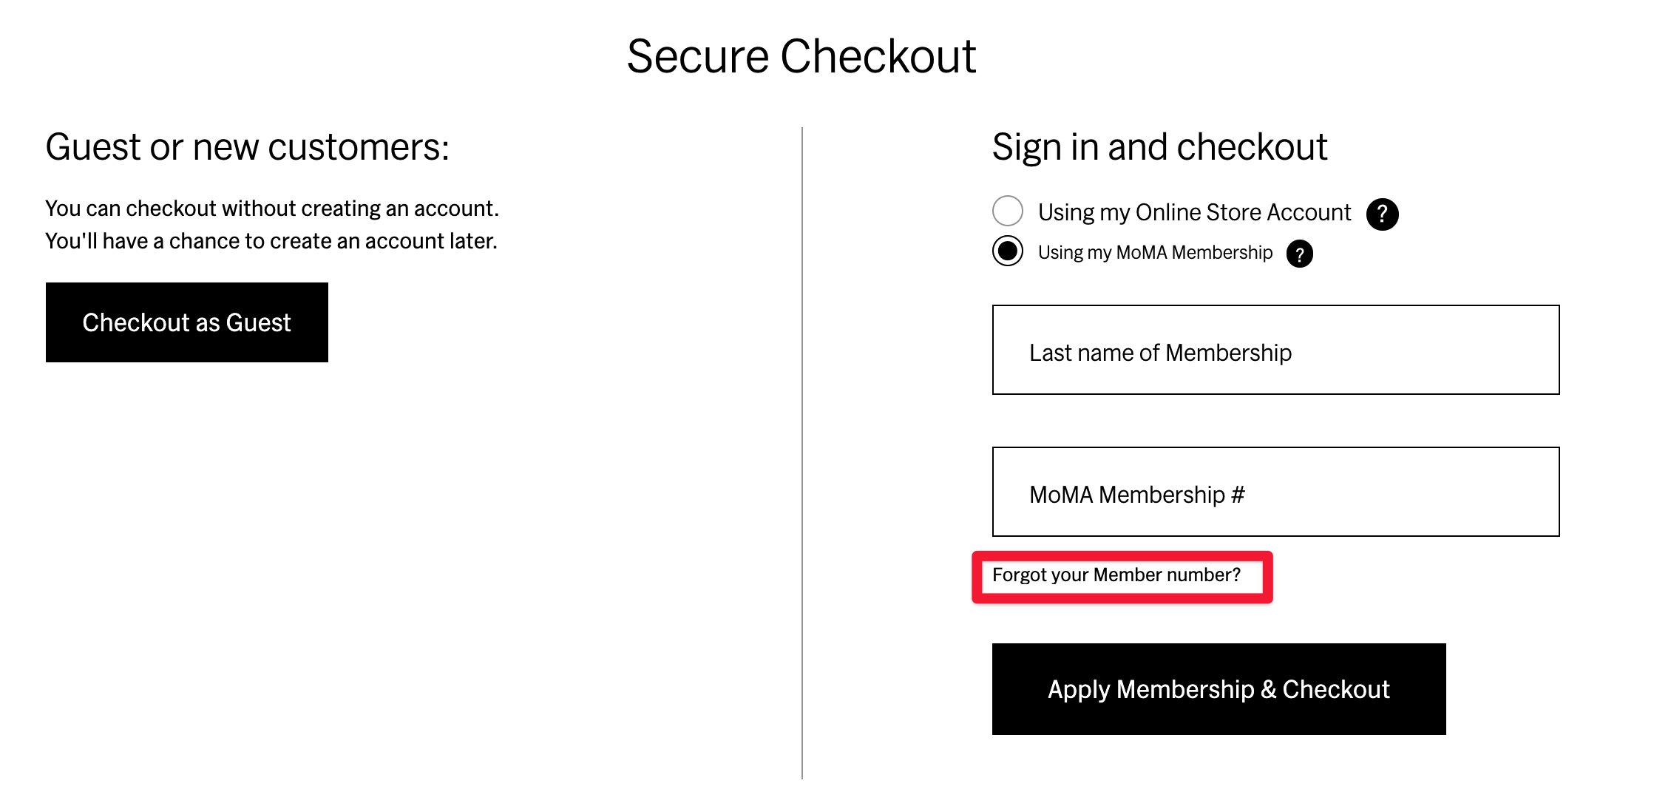Select Using my MoMA Membership radio button
This screenshot has width=1671, height=806.
(x=1008, y=251)
